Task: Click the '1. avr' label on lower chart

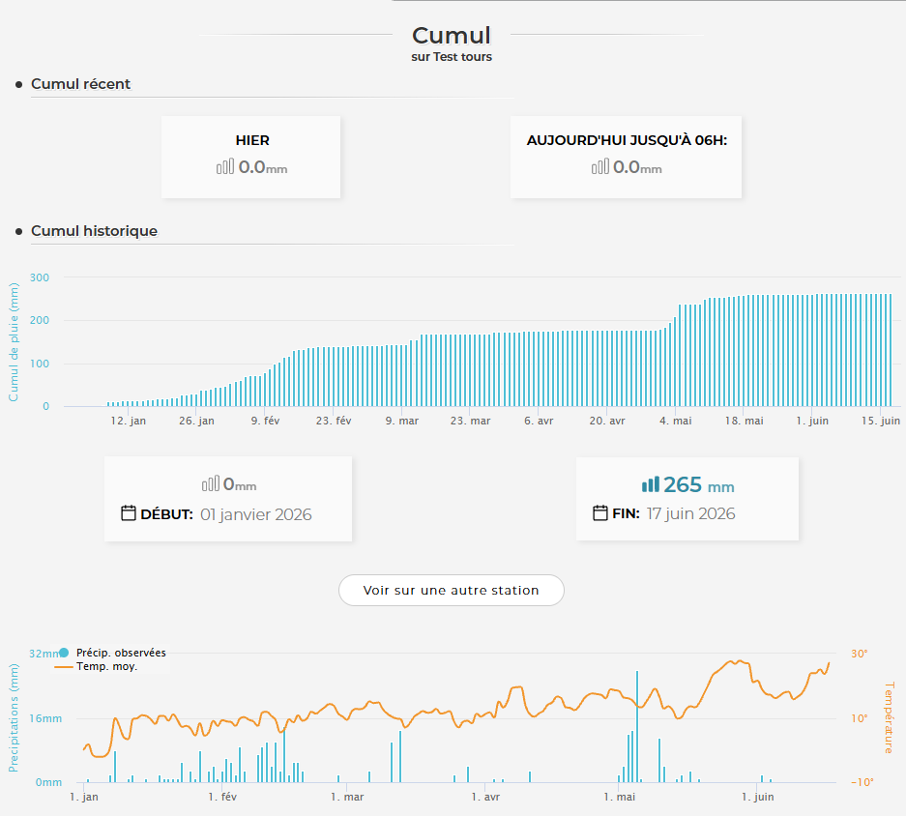Action: point(485,797)
